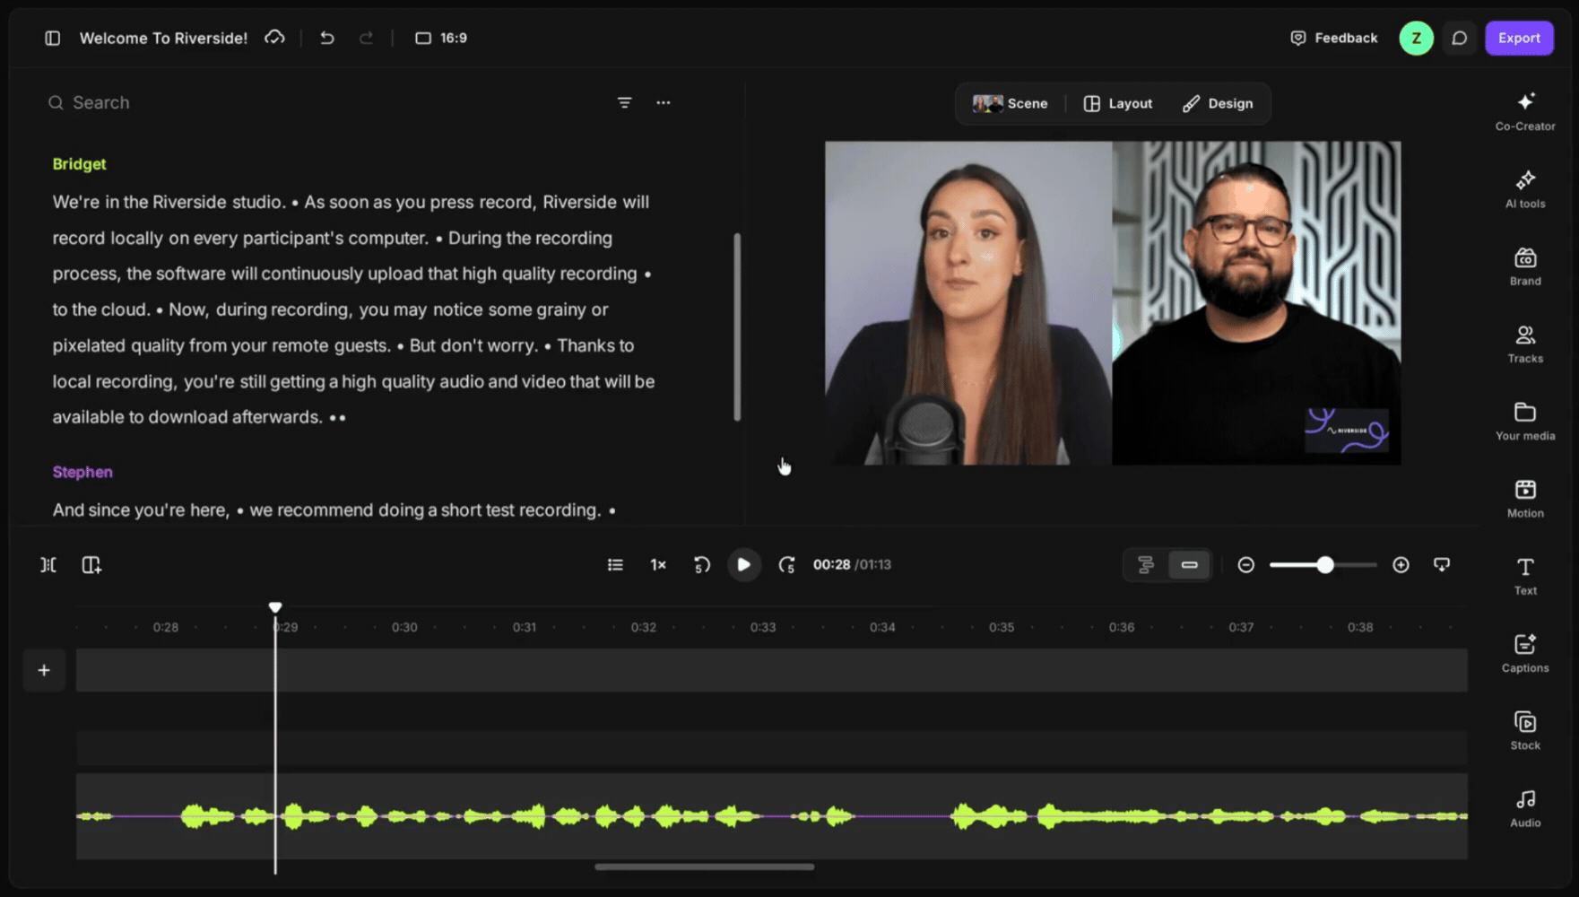Open the Audio panel
The height and width of the screenshot is (897, 1579).
point(1525,807)
